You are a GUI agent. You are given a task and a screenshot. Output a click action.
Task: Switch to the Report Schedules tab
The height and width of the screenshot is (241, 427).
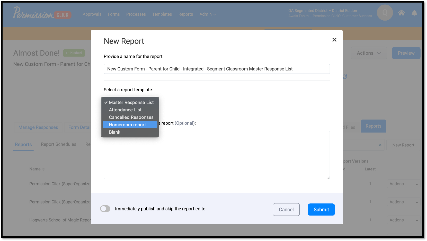pyautogui.click(x=58, y=144)
